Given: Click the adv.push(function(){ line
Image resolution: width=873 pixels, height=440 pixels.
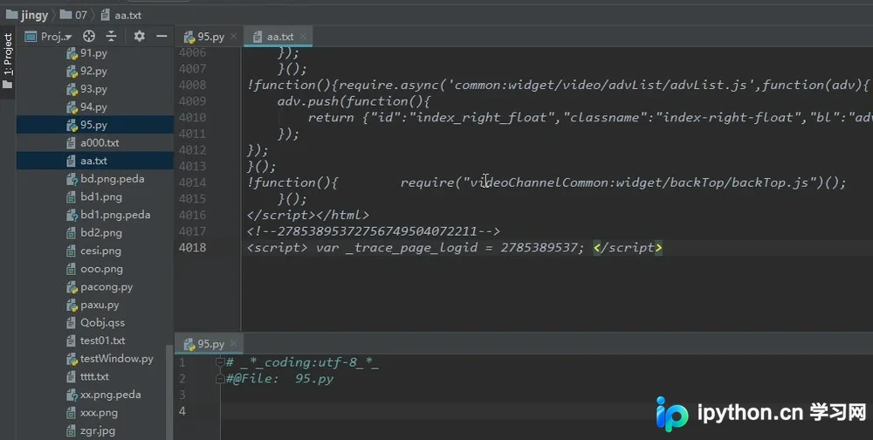Looking at the screenshot, I should (x=354, y=101).
